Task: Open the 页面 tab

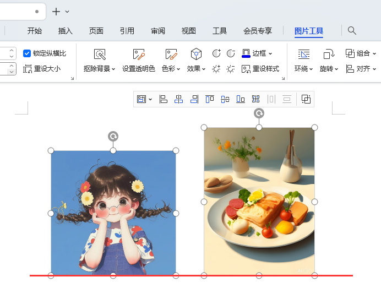Action: [96, 31]
